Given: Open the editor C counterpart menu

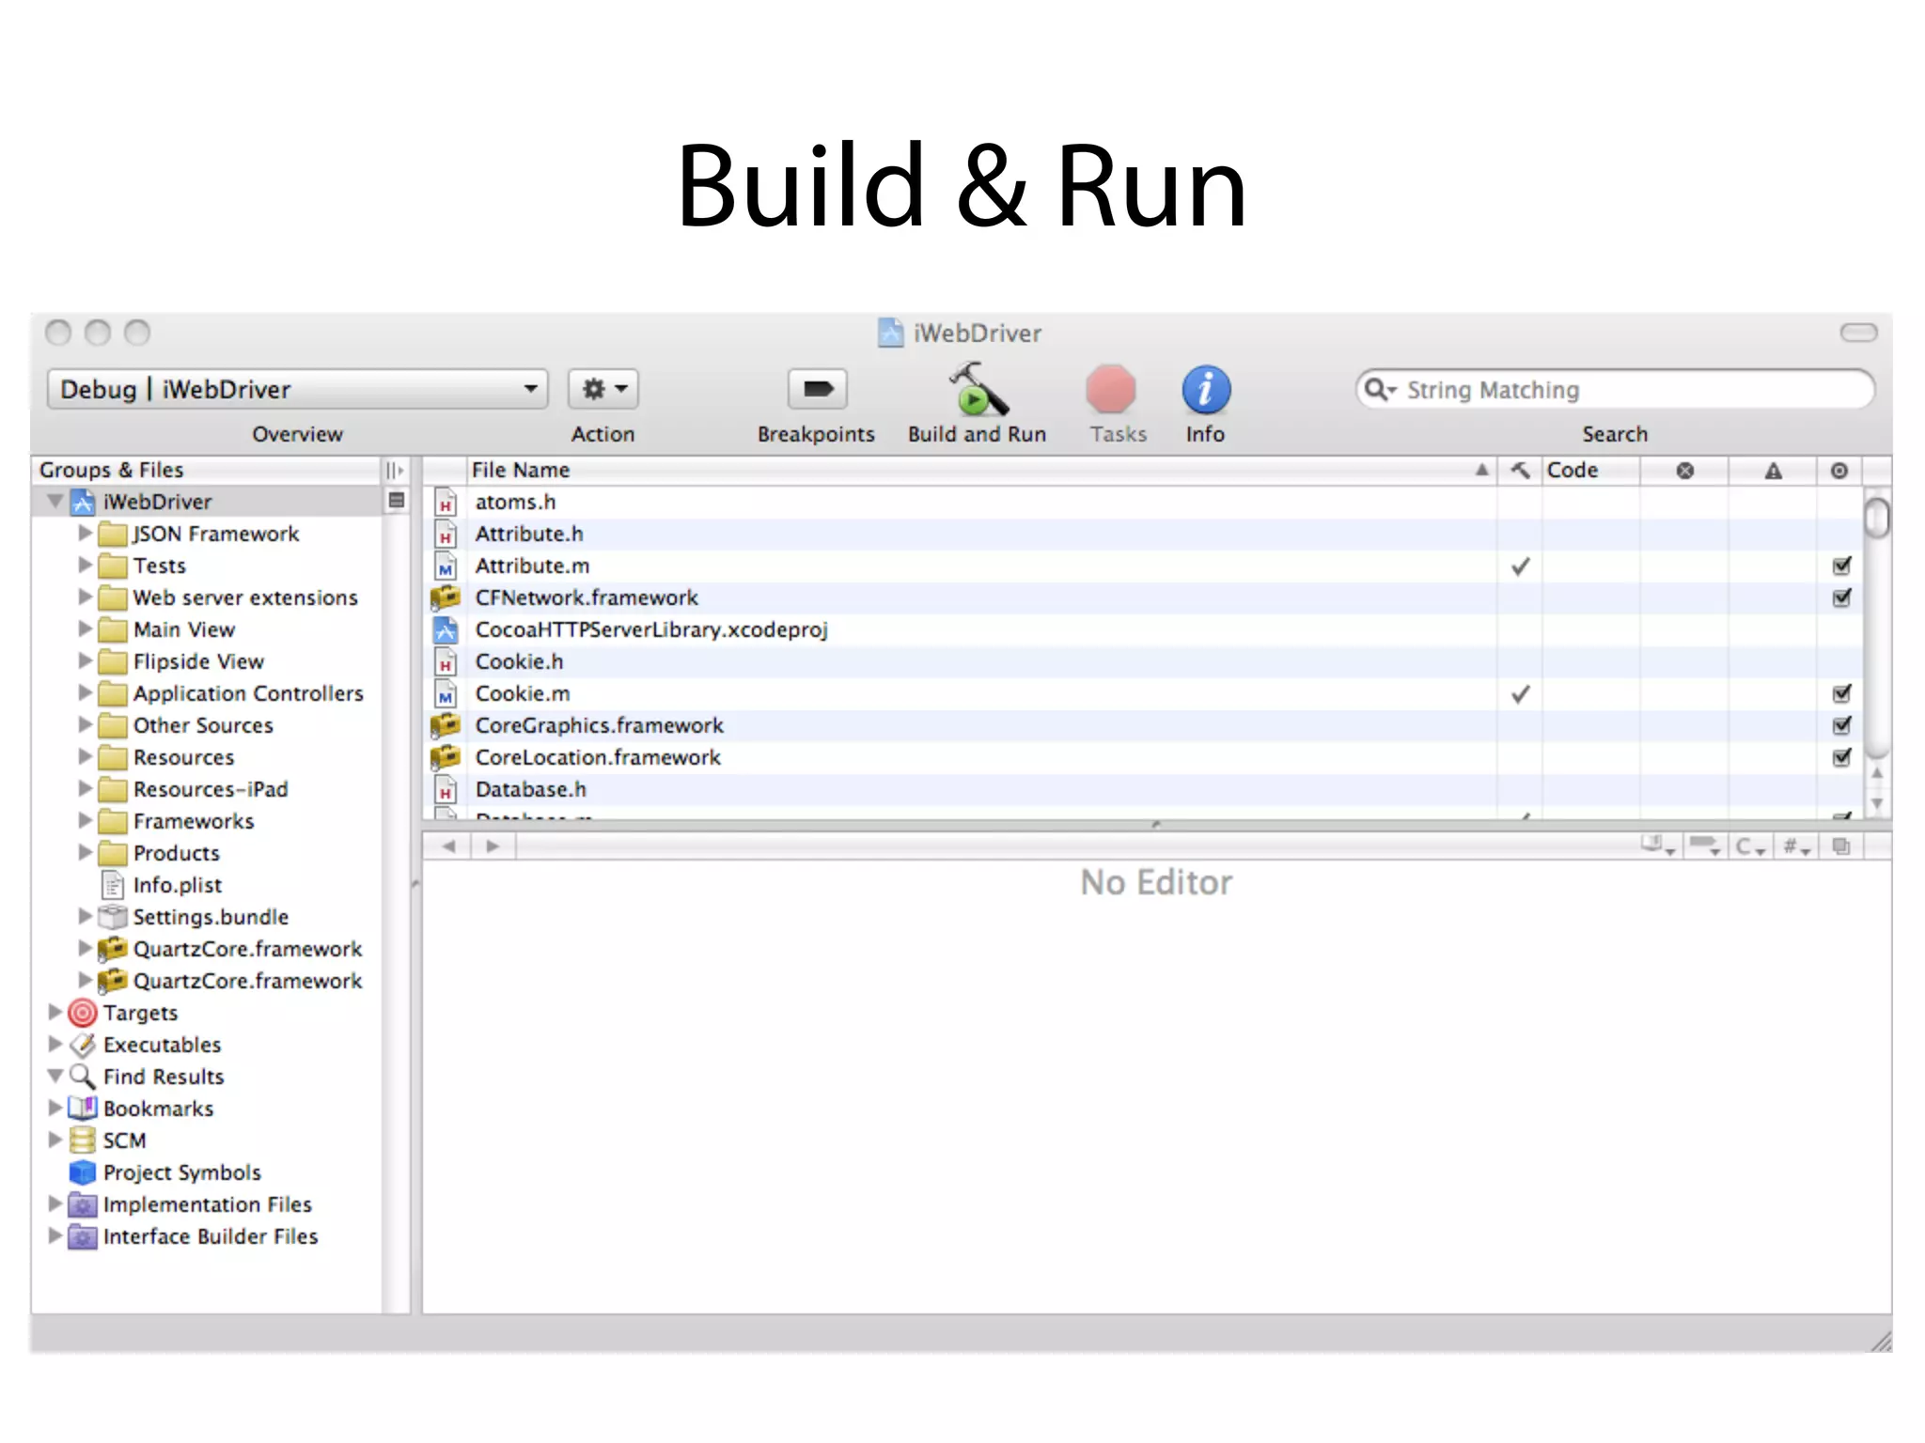Looking at the screenshot, I should click(1749, 846).
